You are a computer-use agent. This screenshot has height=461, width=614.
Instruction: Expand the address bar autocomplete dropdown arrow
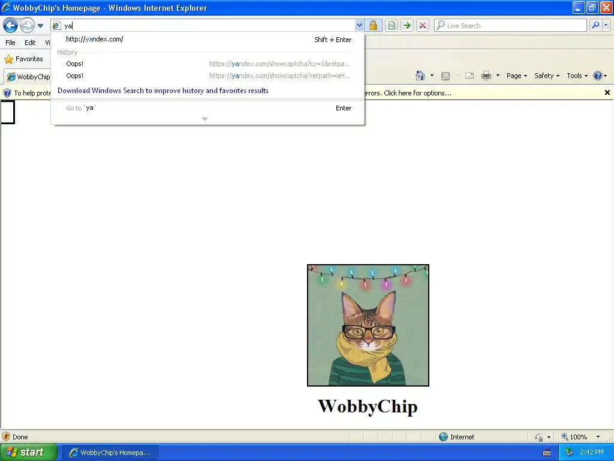pyautogui.click(x=359, y=26)
